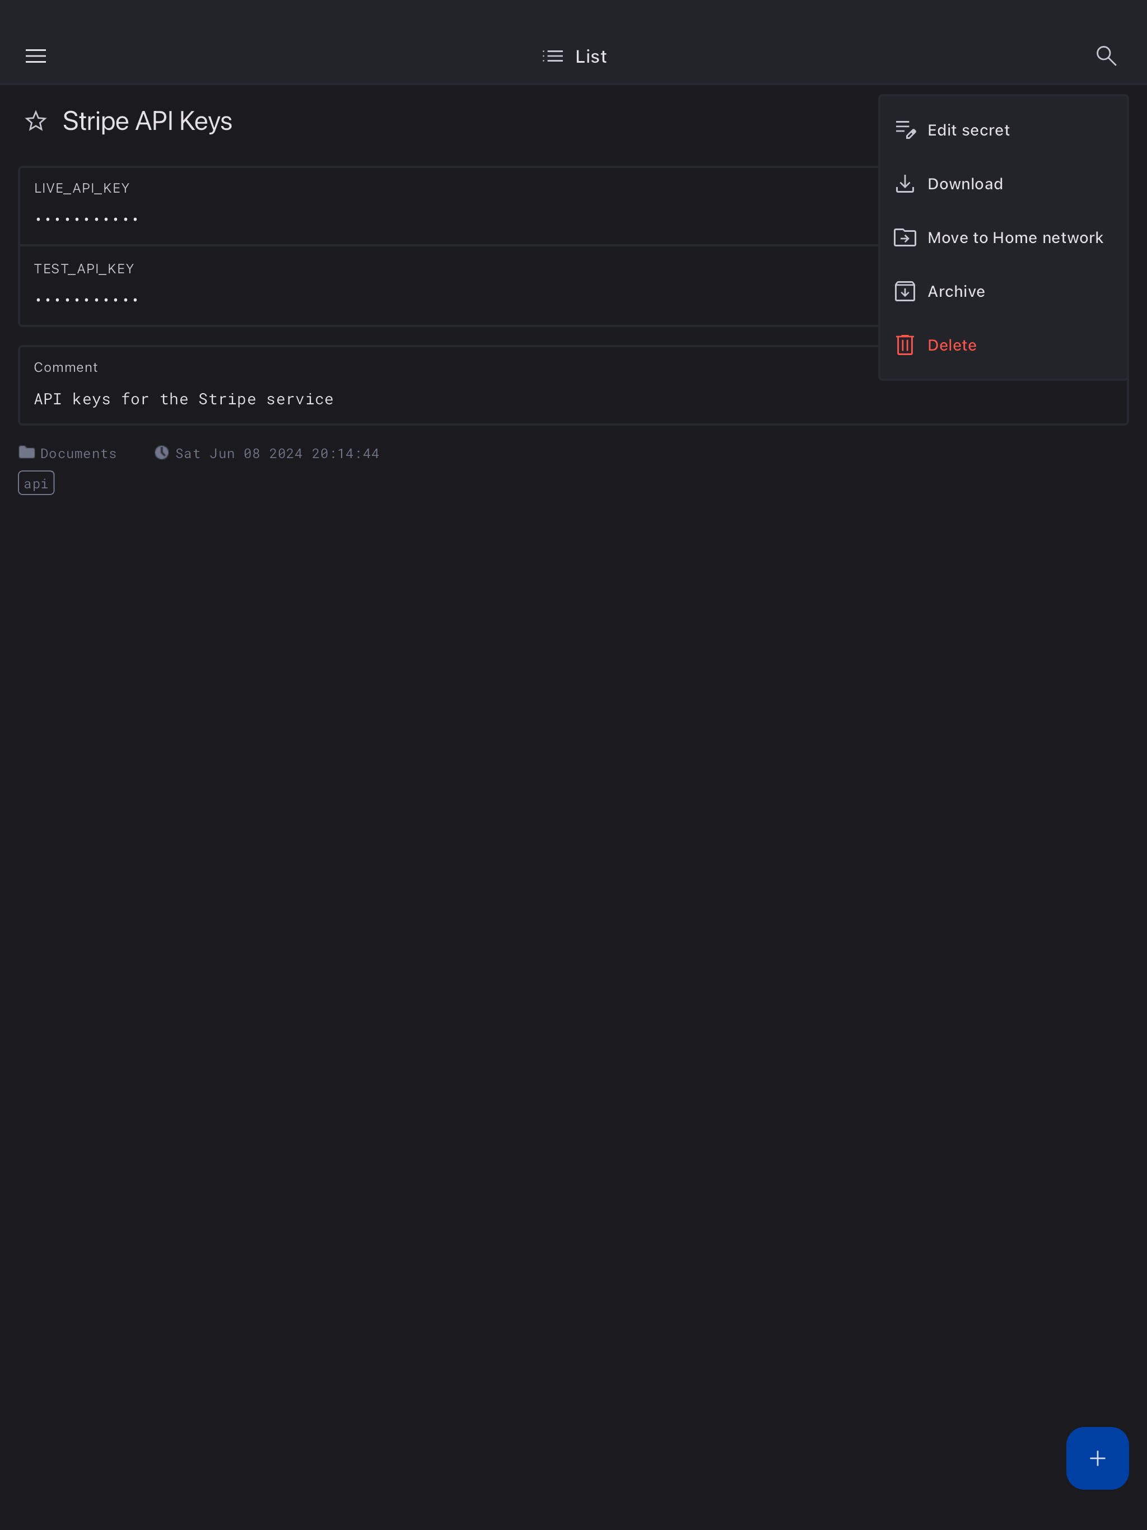This screenshot has width=1147, height=1530.
Task: Select the red Delete menu entry
Action: [x=951, y=345]
